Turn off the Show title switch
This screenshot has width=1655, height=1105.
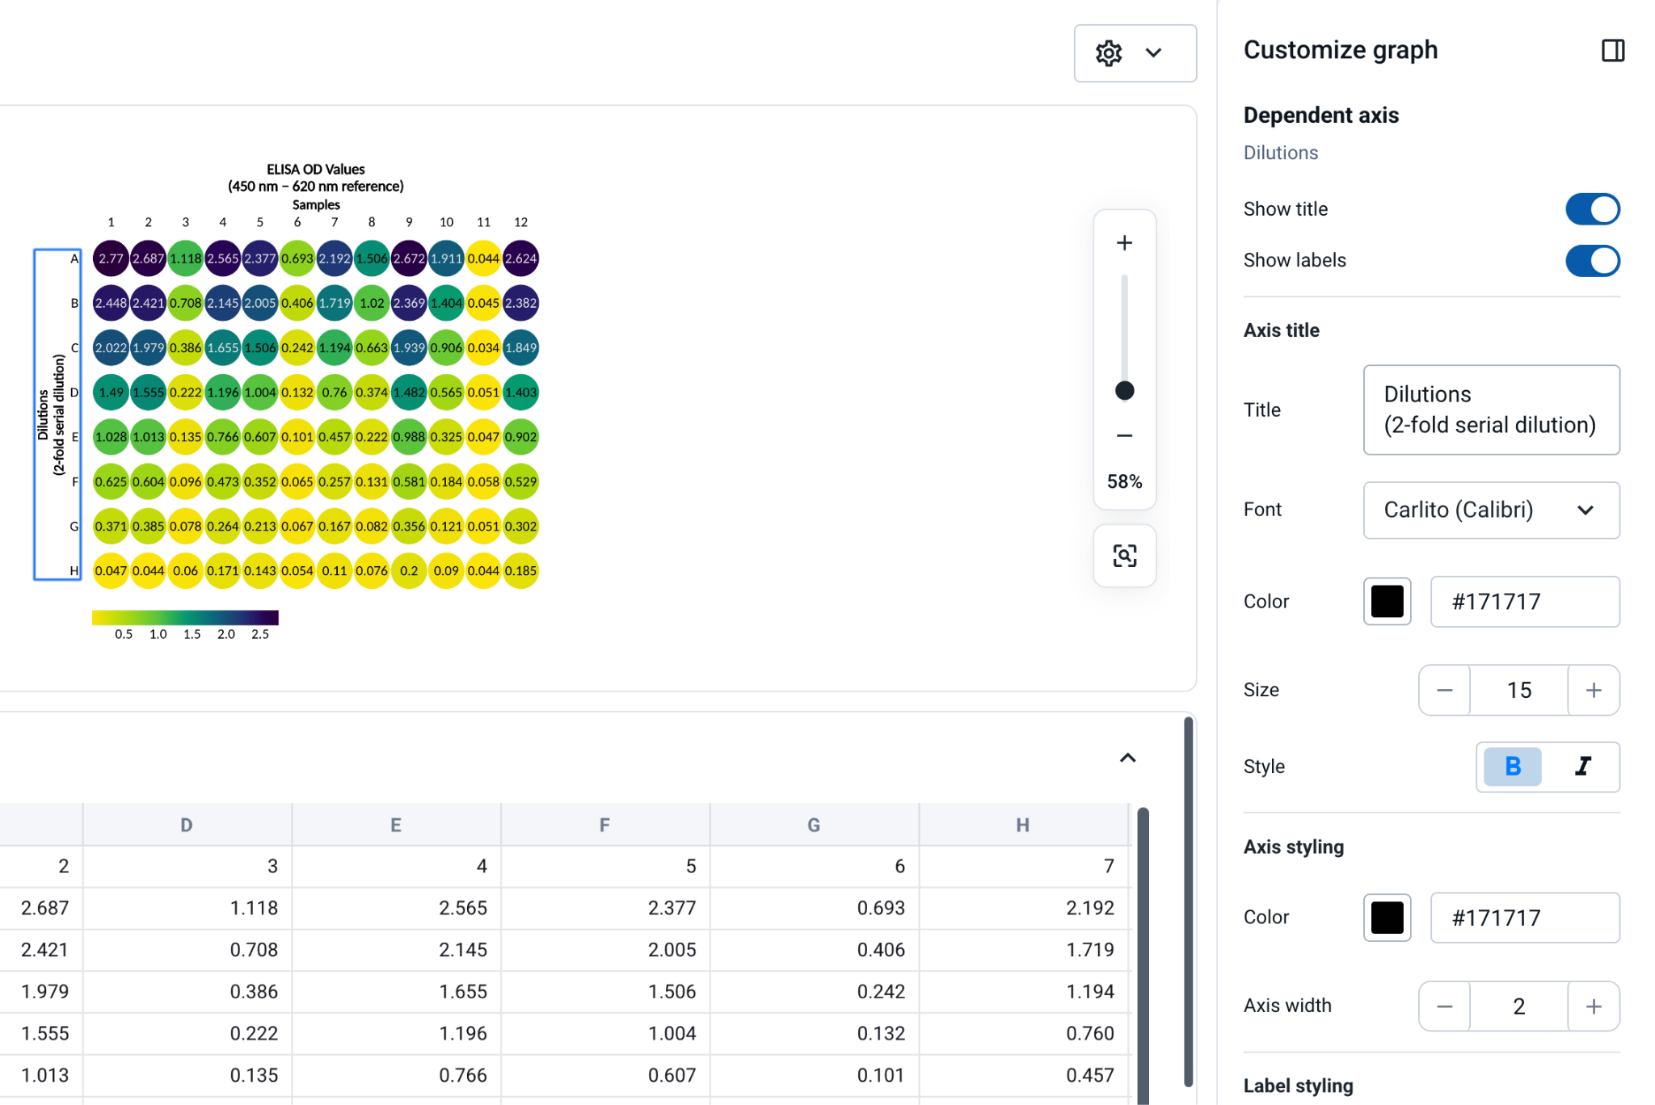(1593, 209)
